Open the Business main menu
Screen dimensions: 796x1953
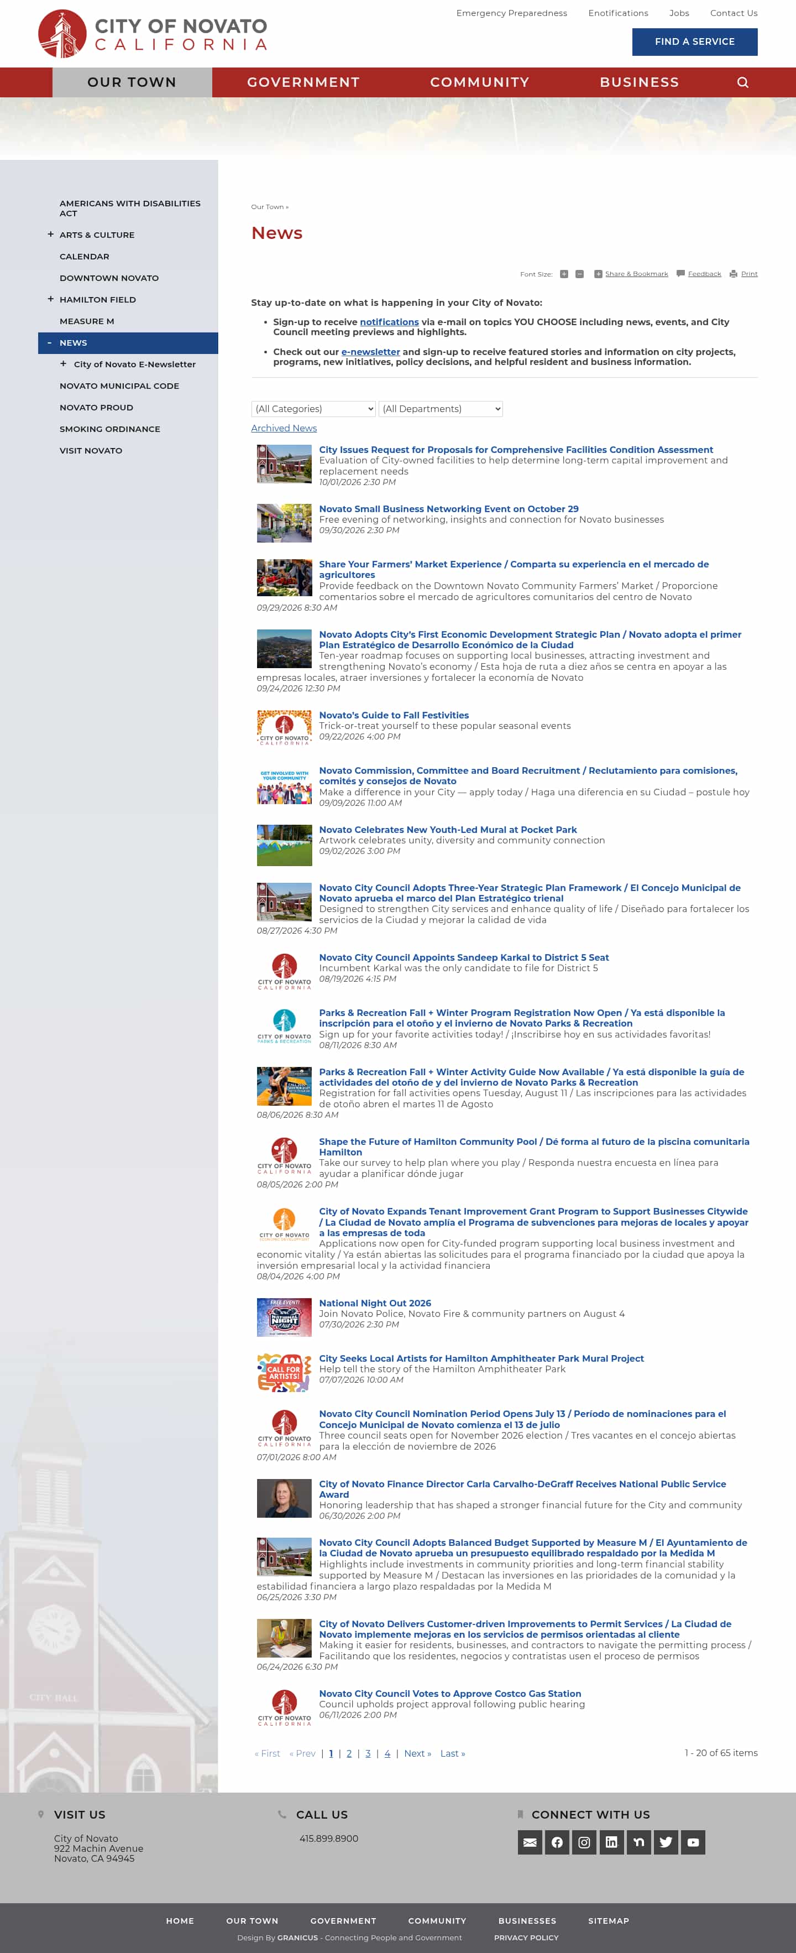coord(639,82)
